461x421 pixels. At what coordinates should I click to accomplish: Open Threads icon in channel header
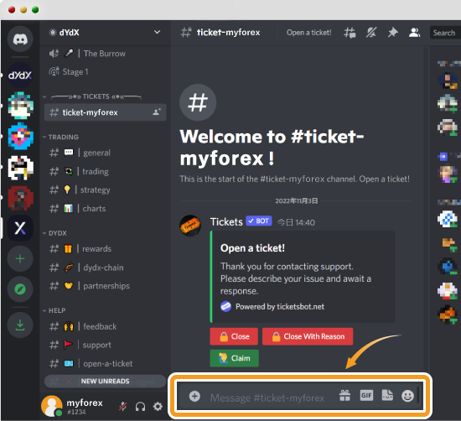point(350,33)
